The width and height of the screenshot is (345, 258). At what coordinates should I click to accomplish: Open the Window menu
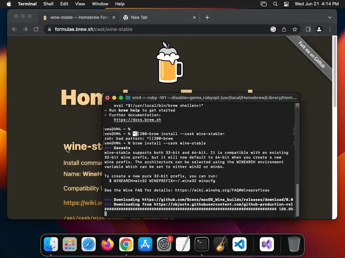click(100, 4)
